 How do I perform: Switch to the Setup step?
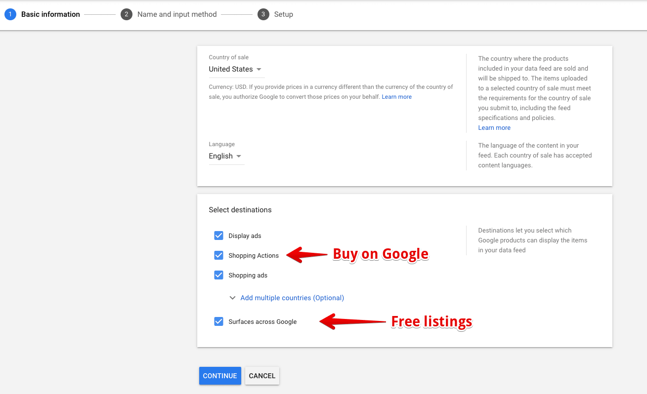[x=283, y=14]
